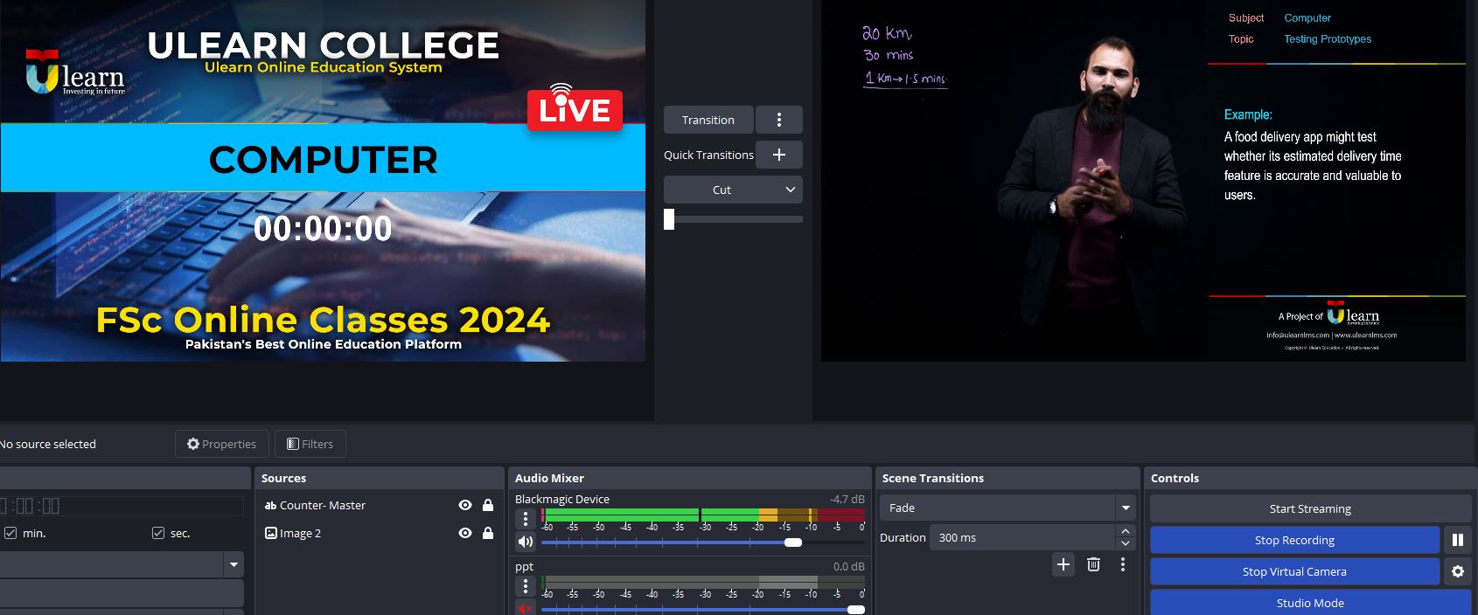Open virtual camera settings gear

pyautogui.click(x=1457, y=571)
